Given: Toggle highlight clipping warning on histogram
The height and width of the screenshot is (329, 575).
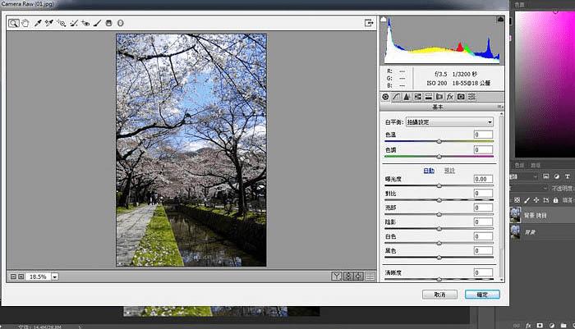Looking at the screenshot, I should 500,19.
